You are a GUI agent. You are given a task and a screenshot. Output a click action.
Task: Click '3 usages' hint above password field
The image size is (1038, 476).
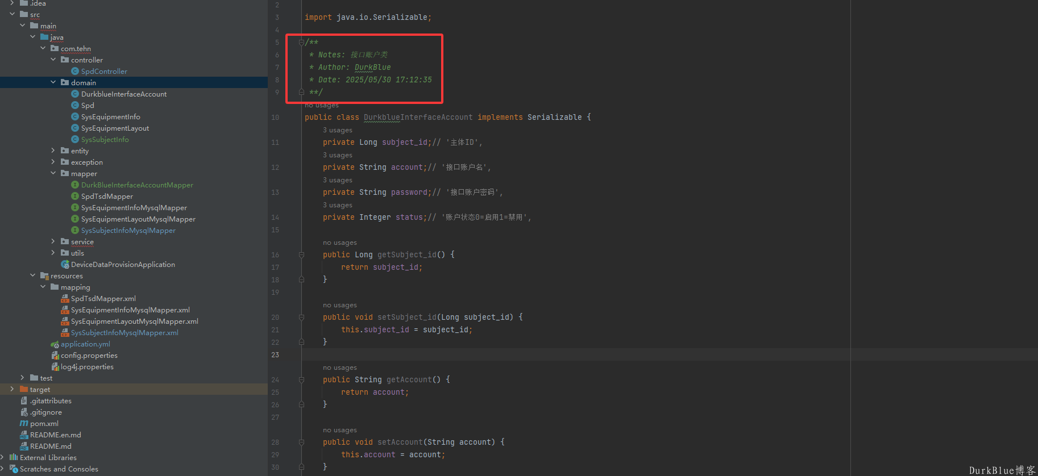click(x=338, y=180)
